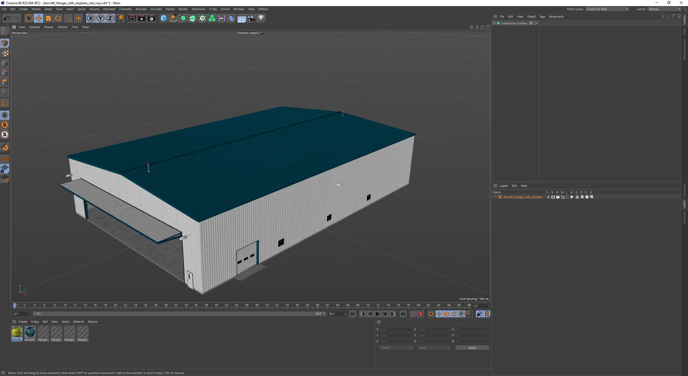
Task: Expand the Subdivision Surface object
Action: [x=494, y=23]
